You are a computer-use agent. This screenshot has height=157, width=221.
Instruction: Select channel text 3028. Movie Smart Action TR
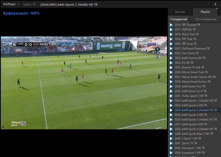[193, 82]
